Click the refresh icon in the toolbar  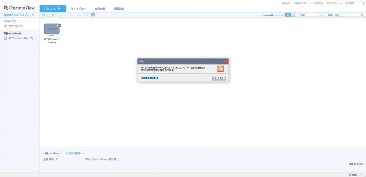(43, 15)
